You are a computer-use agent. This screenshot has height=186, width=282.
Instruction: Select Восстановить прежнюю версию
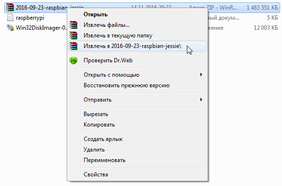tap(137, 85)
